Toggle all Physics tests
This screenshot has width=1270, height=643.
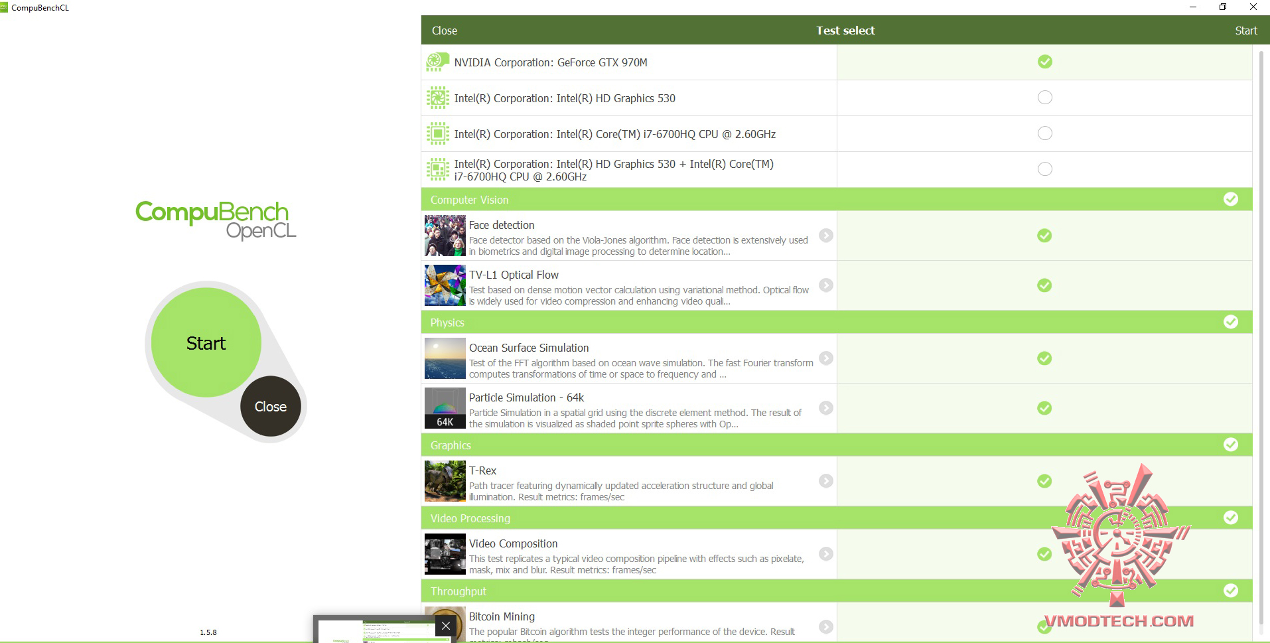(x=1231, y=322)
